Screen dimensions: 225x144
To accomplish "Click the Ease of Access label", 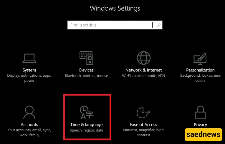I will pyautogui.click(x=143, y=124).
